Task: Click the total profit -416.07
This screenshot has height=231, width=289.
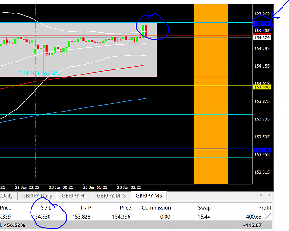Action: 252,225
